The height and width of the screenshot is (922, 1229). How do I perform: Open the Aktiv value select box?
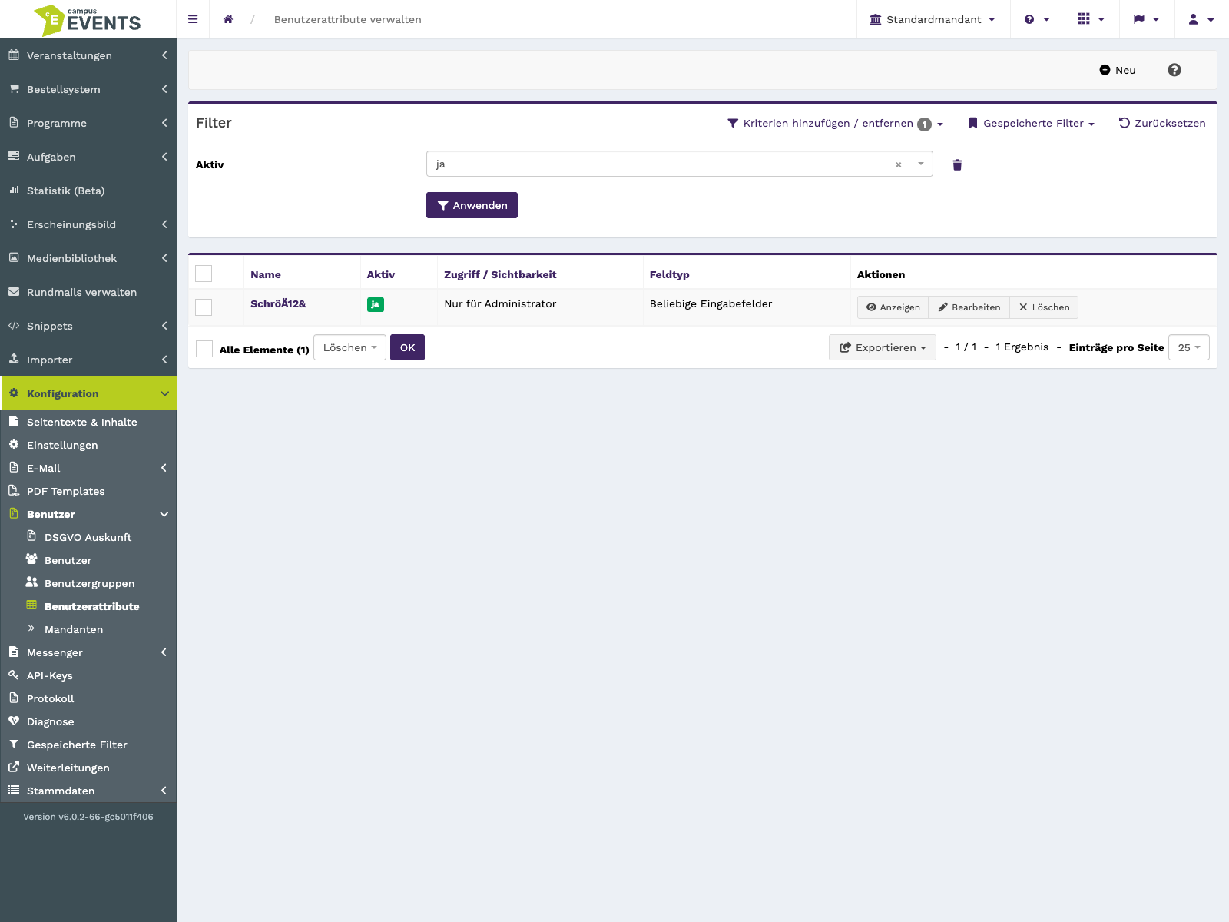680,164
